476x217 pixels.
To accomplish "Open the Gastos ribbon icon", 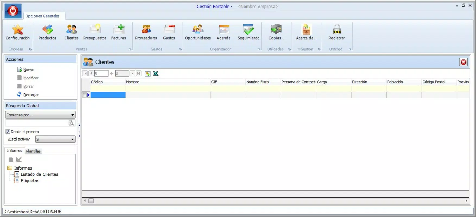I will [169, 32].
